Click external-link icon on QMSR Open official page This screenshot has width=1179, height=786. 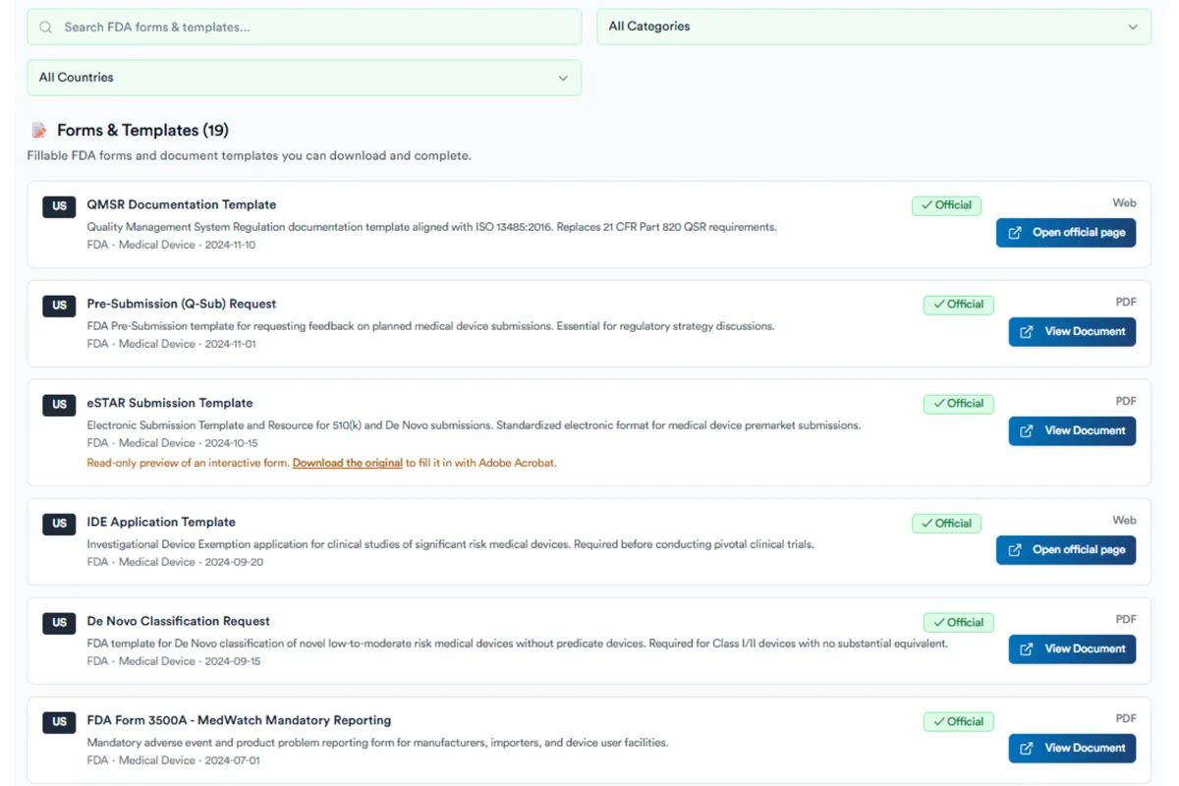coord(1015,233)
